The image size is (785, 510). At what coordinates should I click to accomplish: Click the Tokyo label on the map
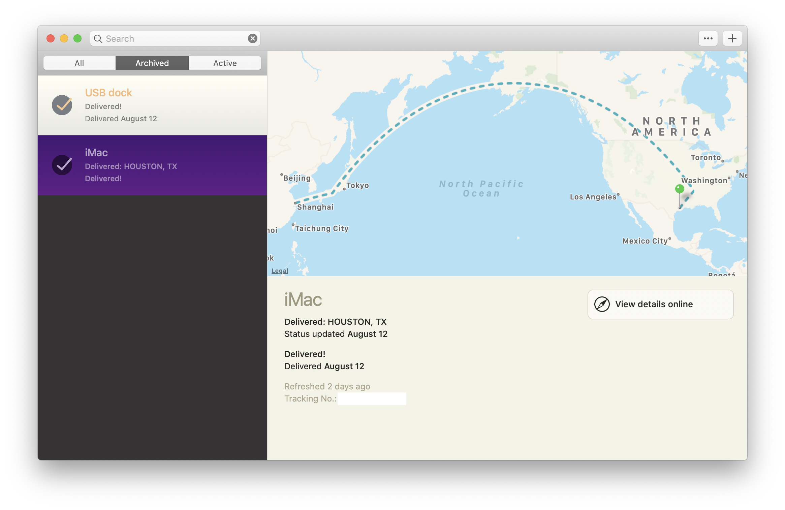pyautogui.click(x=357, y=185)
